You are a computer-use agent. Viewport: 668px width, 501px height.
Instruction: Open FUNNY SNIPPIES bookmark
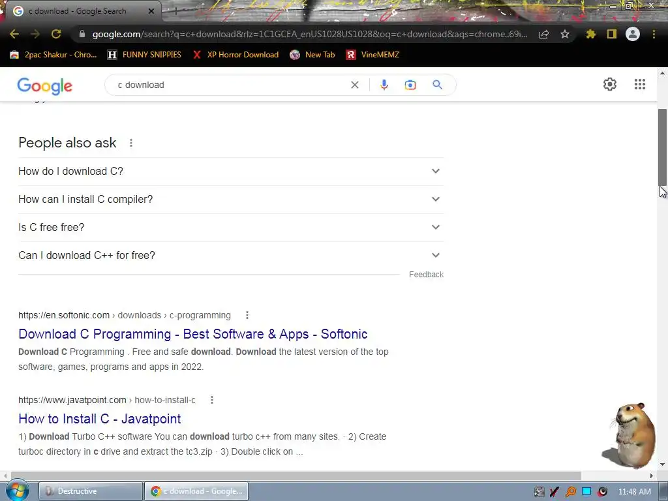144,55
